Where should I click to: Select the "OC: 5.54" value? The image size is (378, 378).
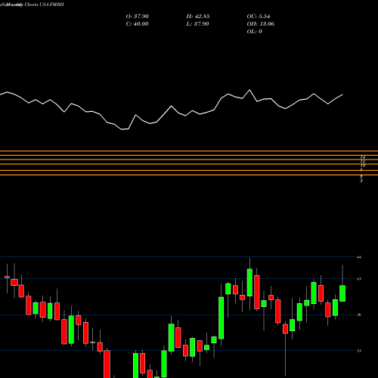[x=259, y=17]
